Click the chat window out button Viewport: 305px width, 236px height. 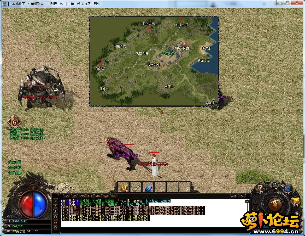[x=234, y=196]
